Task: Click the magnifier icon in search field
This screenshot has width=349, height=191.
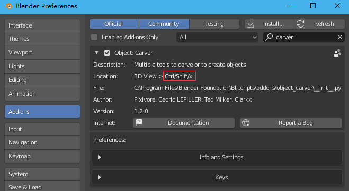Action: (269, 37)
